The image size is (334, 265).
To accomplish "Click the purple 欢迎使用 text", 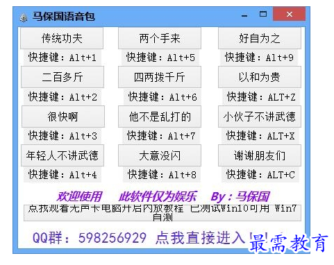I will [79, 196].
